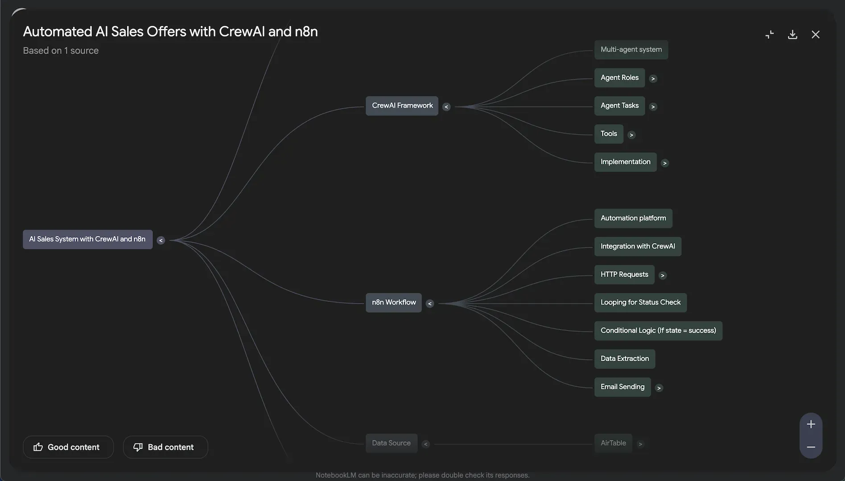The height and width of the screenshot is (481, 845).
Task: Open the Tools node
Action: point(609,134)
